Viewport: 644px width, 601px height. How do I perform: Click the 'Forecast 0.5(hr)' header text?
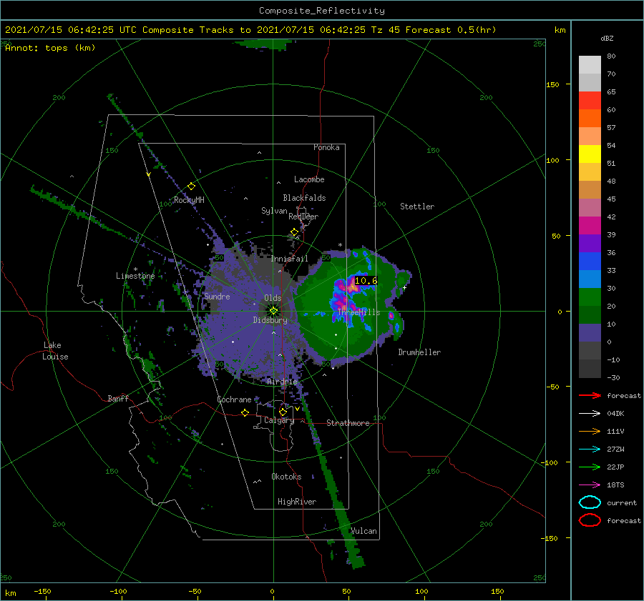coord(451,30)
